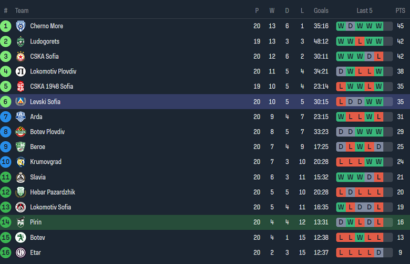Click the Lokomotiv Plovdiv club logo
Viewport: 410px width, 264px height.
pos(20,71)
